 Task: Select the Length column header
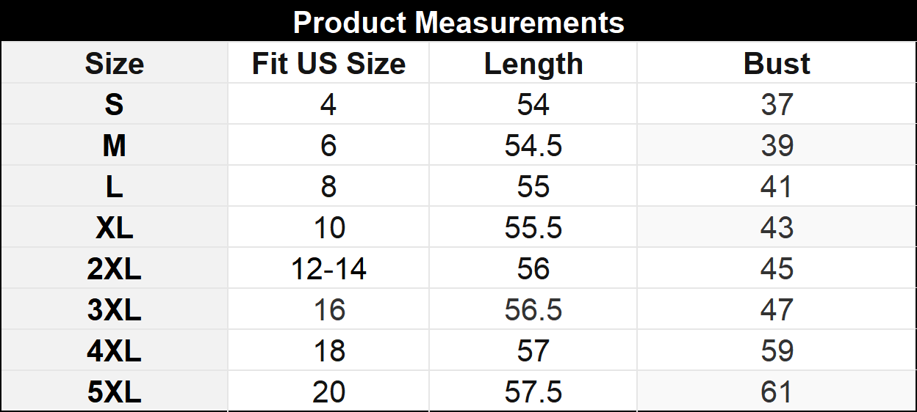pyautogui.click(x=533, y=64)
